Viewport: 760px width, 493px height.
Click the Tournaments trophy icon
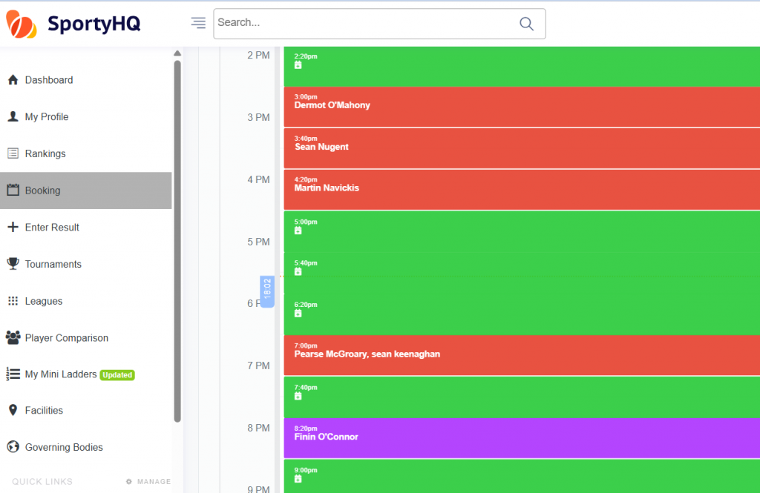coord(13,264)
